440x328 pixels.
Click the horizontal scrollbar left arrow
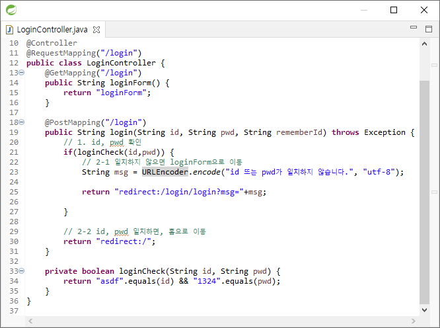click(x=30, y=321)
